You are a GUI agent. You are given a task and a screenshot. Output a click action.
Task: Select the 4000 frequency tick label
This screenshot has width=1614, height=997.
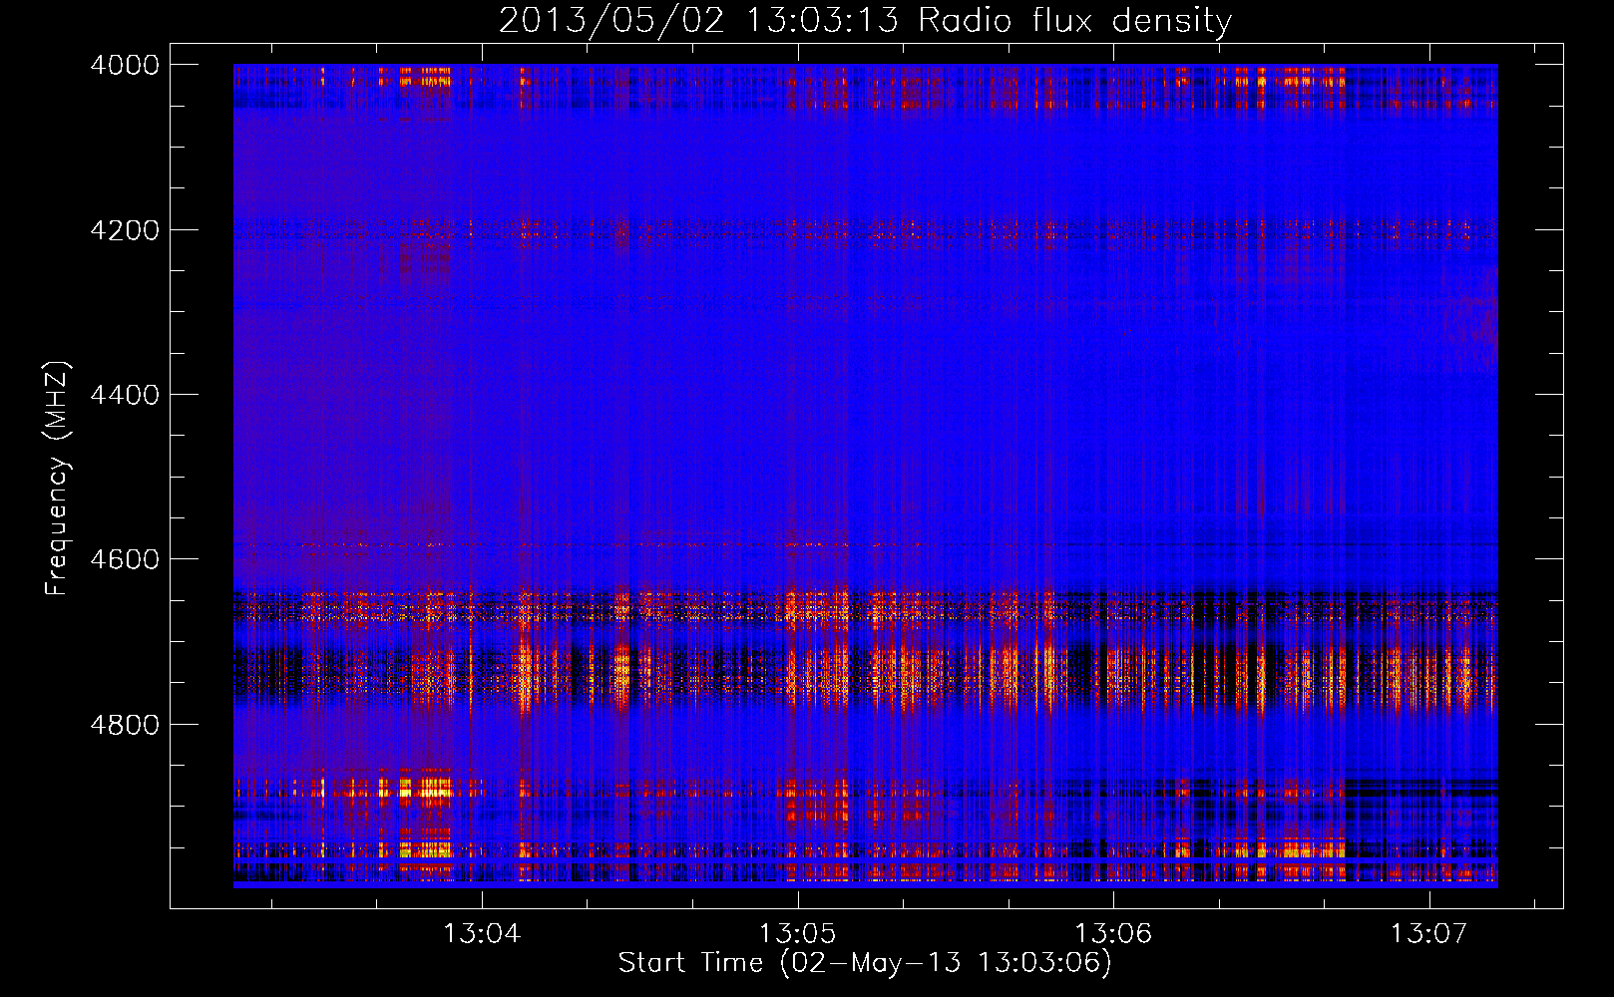point(125,65)
